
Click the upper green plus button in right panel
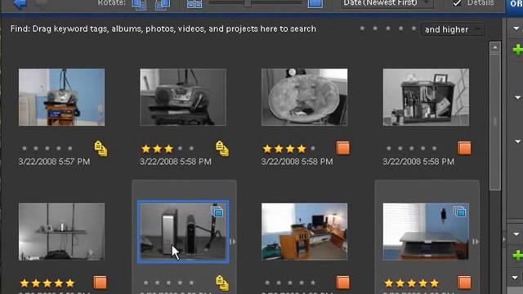click(x=517, y=50)
